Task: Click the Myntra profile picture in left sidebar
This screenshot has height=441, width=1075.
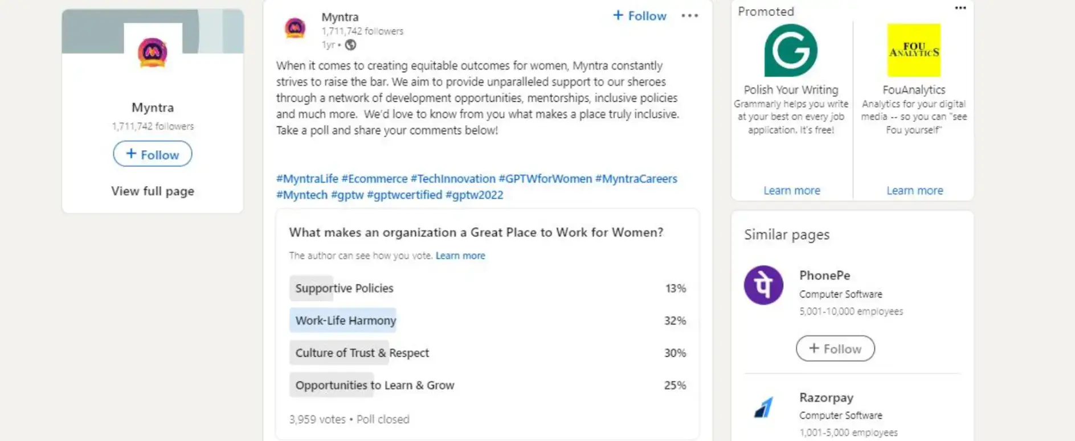Action: [x=152, y=55]
